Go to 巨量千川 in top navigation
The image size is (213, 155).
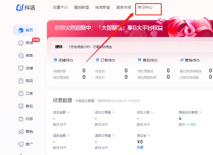[60, 7]
